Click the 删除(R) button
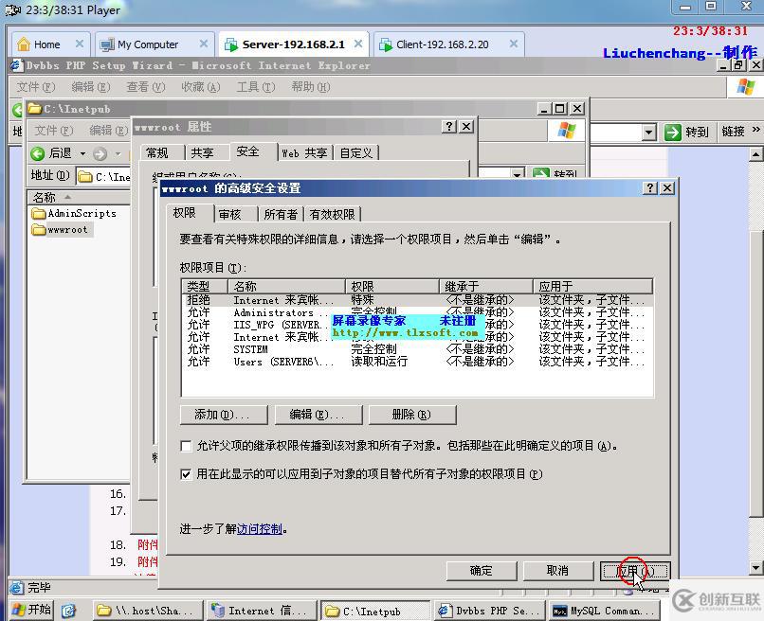This screenshot has height=621, width=764. coord(412,415)
